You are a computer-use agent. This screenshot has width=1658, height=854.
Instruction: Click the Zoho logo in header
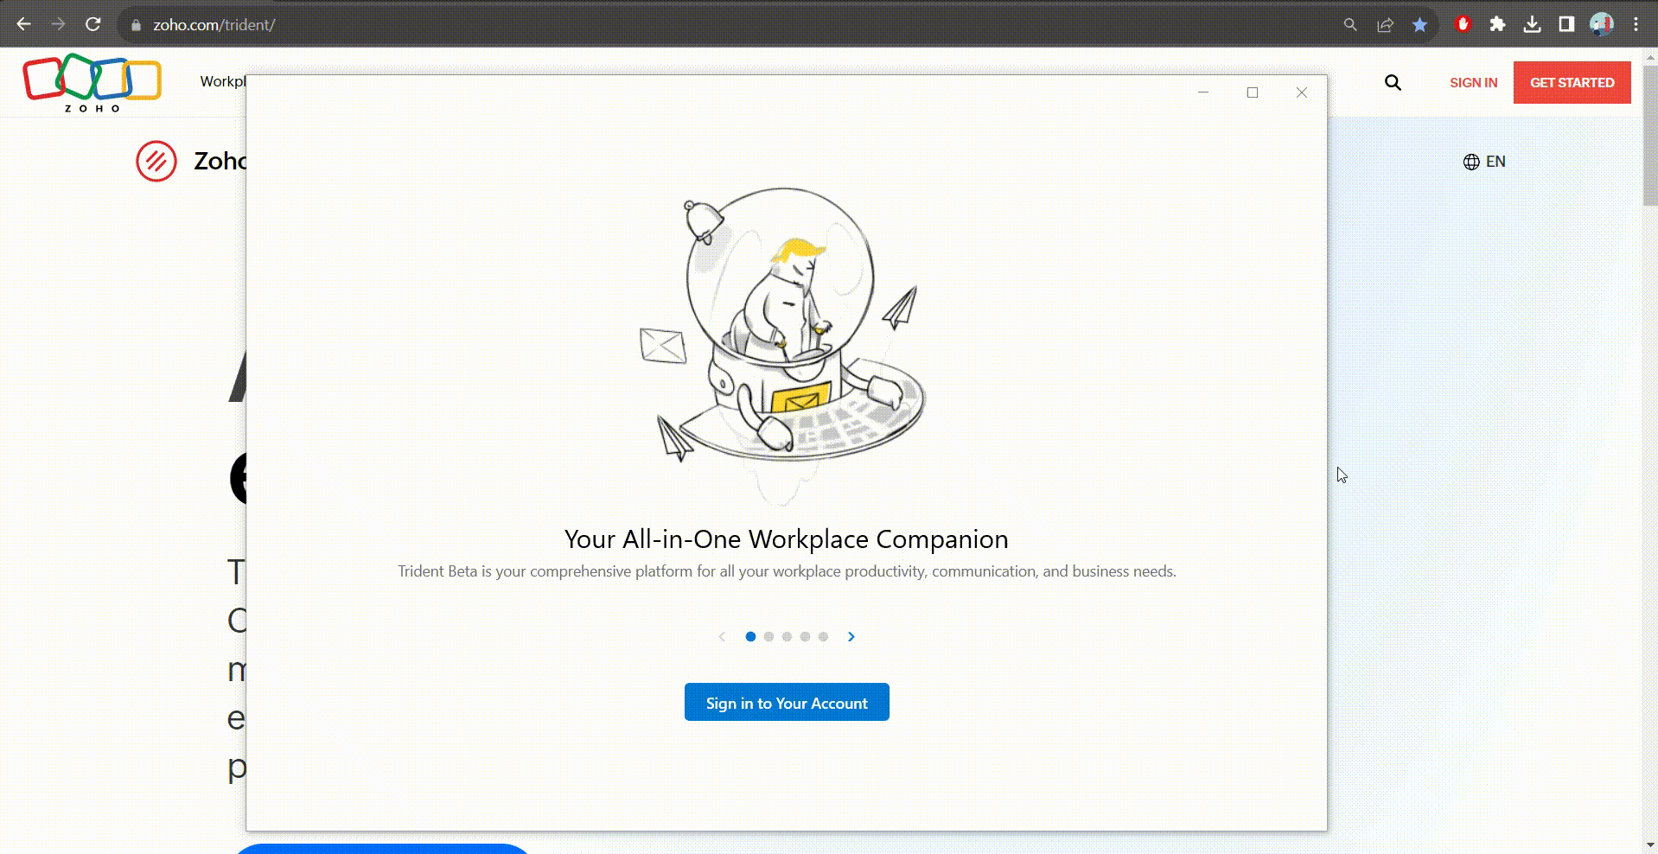point(92,83)
